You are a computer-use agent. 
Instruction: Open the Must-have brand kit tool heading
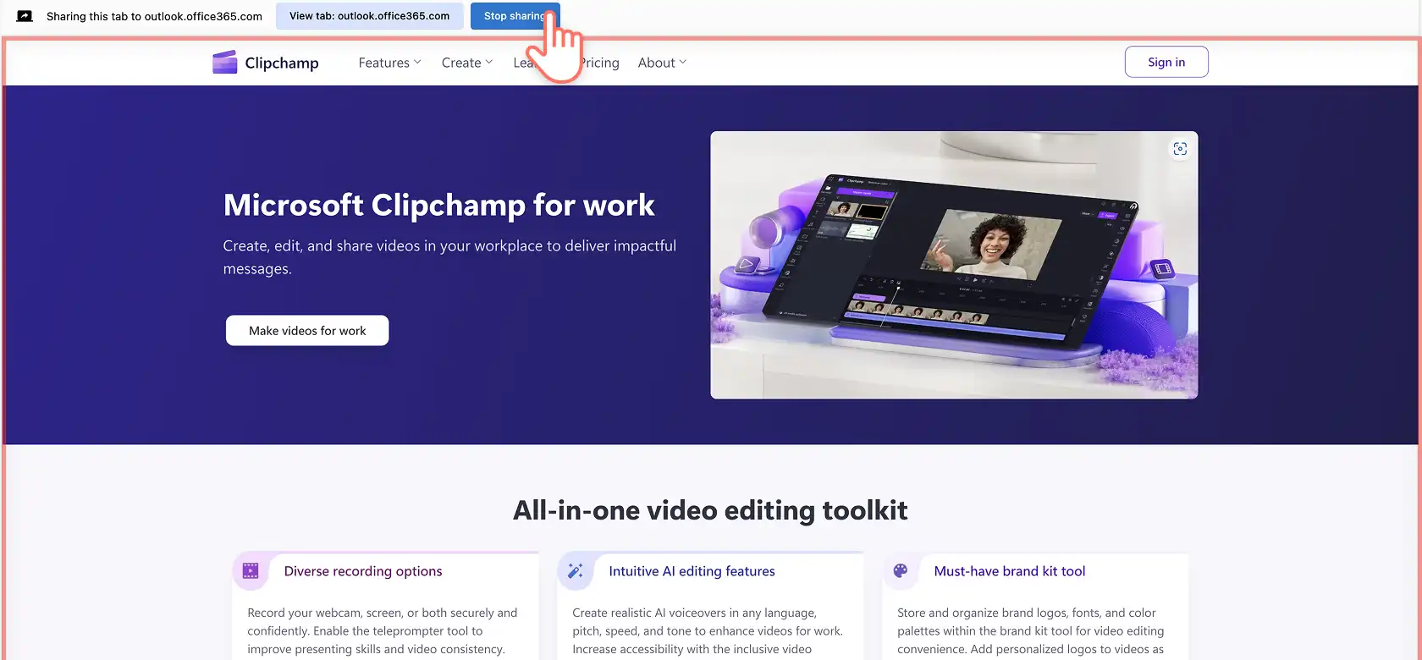(1010, 571)
